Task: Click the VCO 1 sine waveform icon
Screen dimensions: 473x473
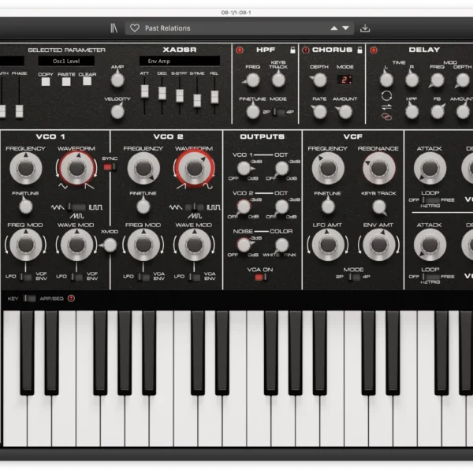Action: 63,186
